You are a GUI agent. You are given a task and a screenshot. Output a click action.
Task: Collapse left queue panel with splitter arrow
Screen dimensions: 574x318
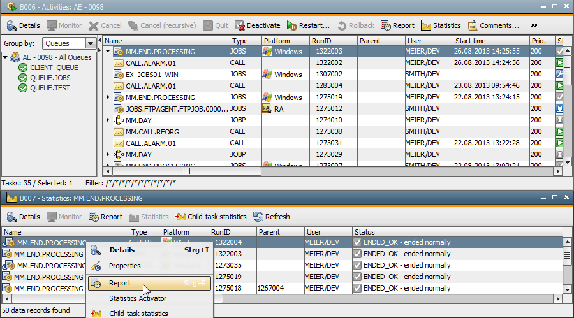point(99,40)
